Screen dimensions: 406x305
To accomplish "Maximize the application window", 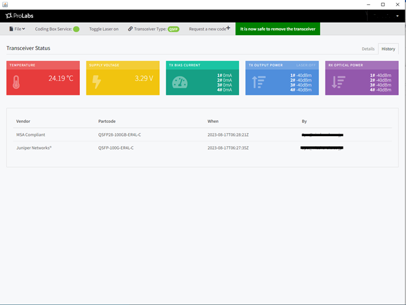I will (383, 4).
